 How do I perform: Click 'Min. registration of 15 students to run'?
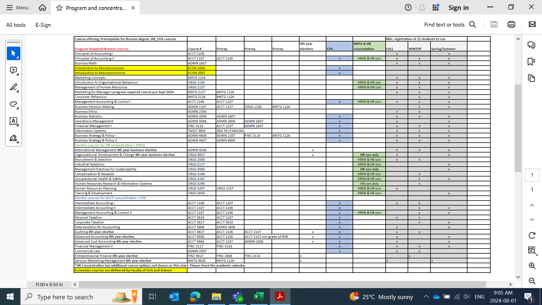416,39
